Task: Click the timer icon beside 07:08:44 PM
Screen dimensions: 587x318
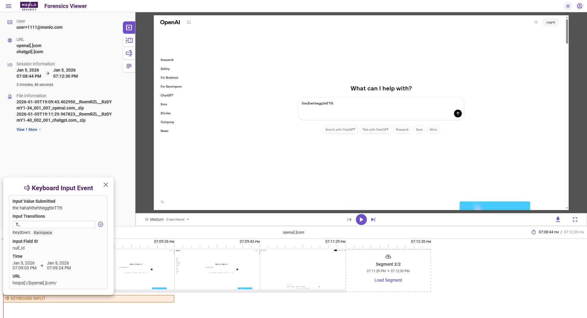Action: 533,232
